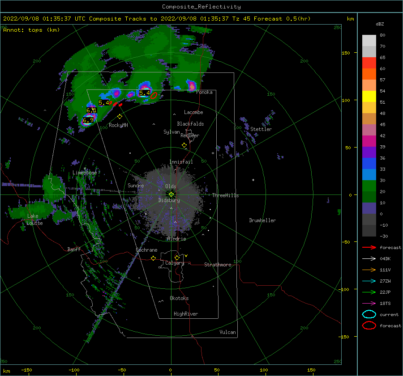Viewport: 403px width, 376px height.
Task: Select the cyan current ellipse legend icon
Action: (369, 314)
